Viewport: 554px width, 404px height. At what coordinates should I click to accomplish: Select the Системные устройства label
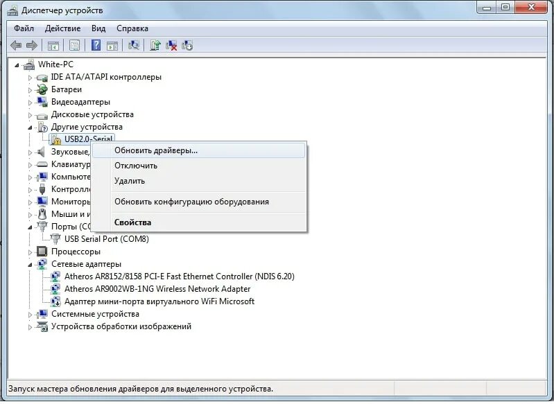(x=95, y=314)
